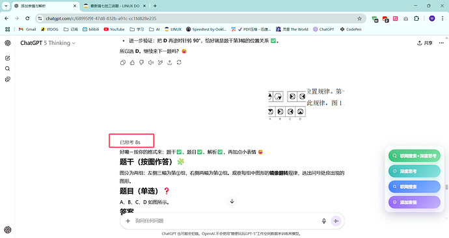Screen dimensions: 449x238
Task: Click the 询问任何问题 message input field
Action: [226, 221]
